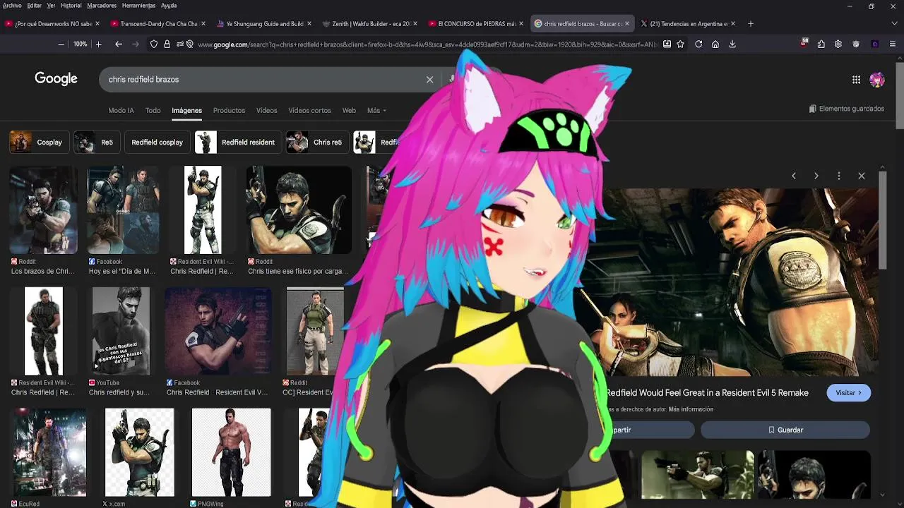The width and height of the screenshot is (904, 508).
Task: Show site security via the padlock icon
Action: click(x=167, y=44)
